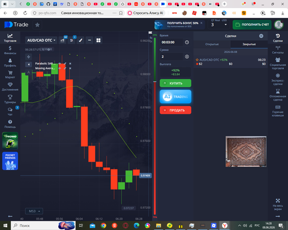Edit the Moving Average indicator settings
The height and width of the screenshot is (230, 288).
point(65,68)
